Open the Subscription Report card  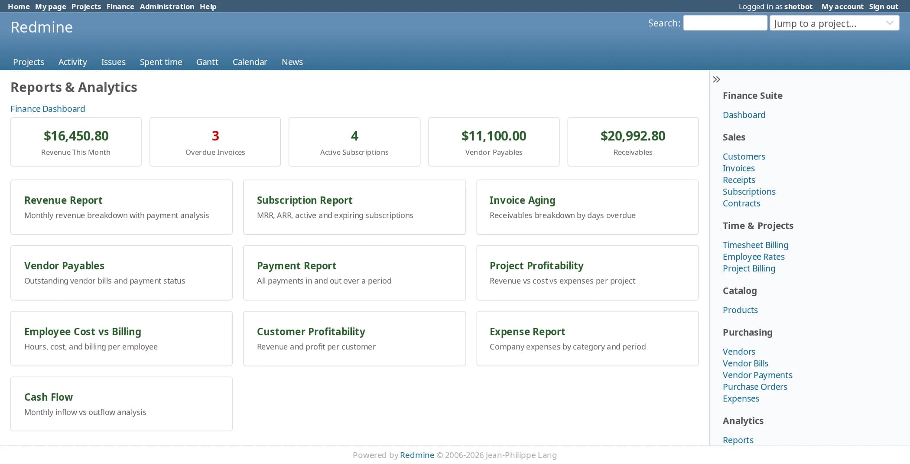pyautogui.click(x=354, y=207)
